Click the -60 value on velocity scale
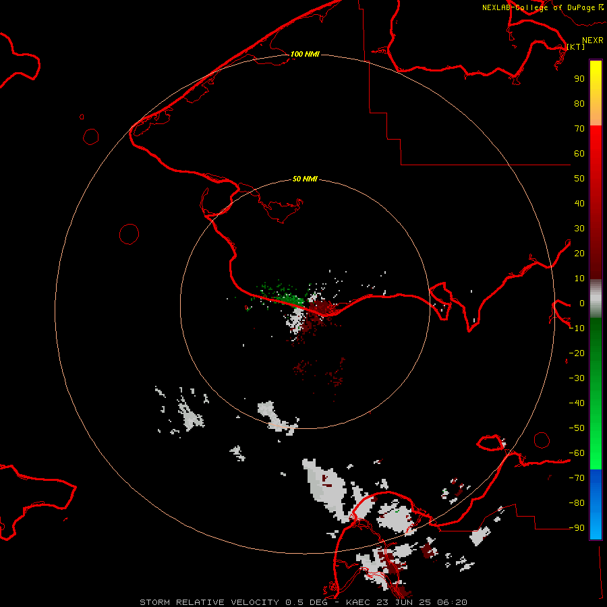Image resolution: width=607 pixels, height=607 pixels. coord(577,453)
